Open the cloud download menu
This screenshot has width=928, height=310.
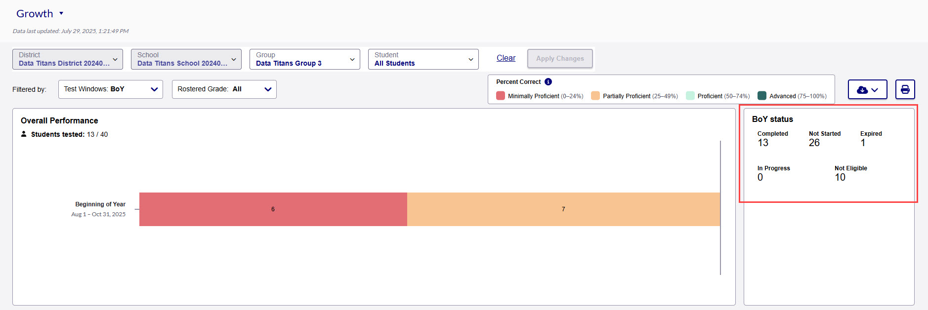point(867,89)
